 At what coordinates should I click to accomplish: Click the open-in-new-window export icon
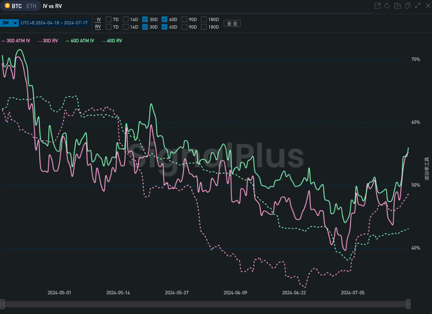(x=377, y=6)
